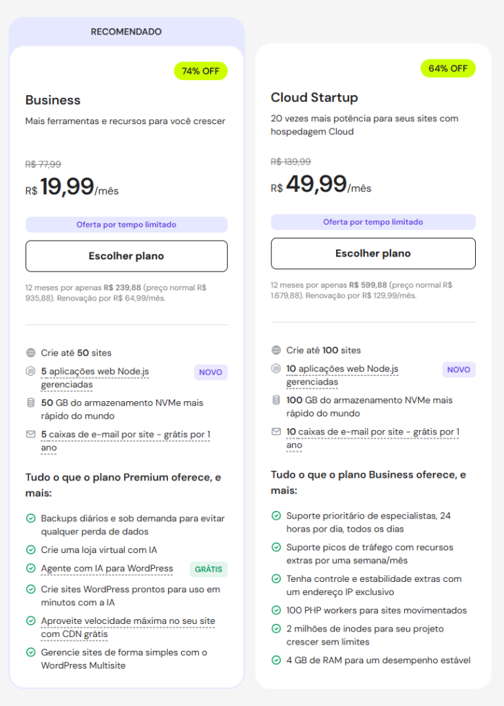Click the checkmark icon beside 'Crie uma loja virtual com IA'
Screen dimensions: 504x706
[31, 549]
